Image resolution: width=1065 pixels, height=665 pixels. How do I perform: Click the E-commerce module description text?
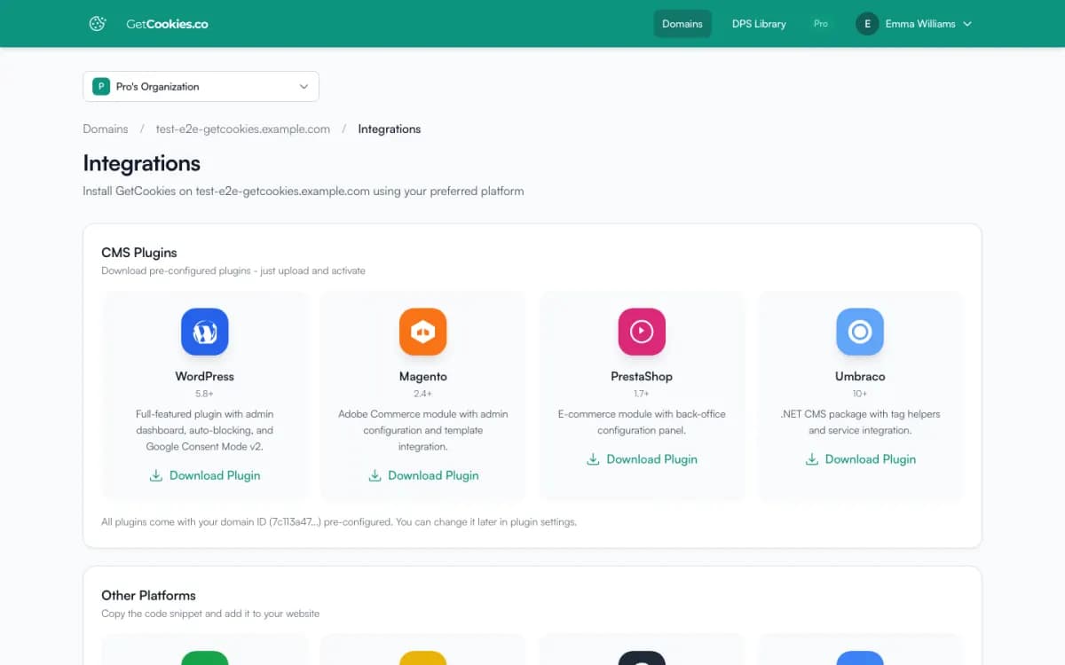click(x=642, y=422)
